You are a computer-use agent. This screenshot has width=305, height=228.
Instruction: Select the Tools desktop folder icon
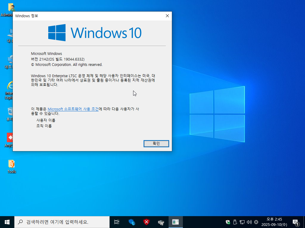click(x=12, y=166)
